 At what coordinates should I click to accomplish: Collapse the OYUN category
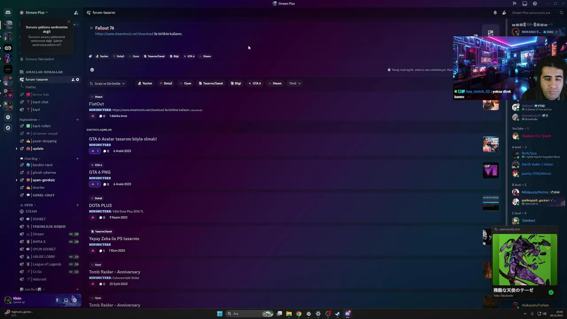pyautogui.click(x=28, y=205)
